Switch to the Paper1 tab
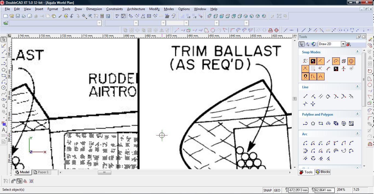Image resolution: width=374 pixels, height=194 pixels. tap(43, 172)
